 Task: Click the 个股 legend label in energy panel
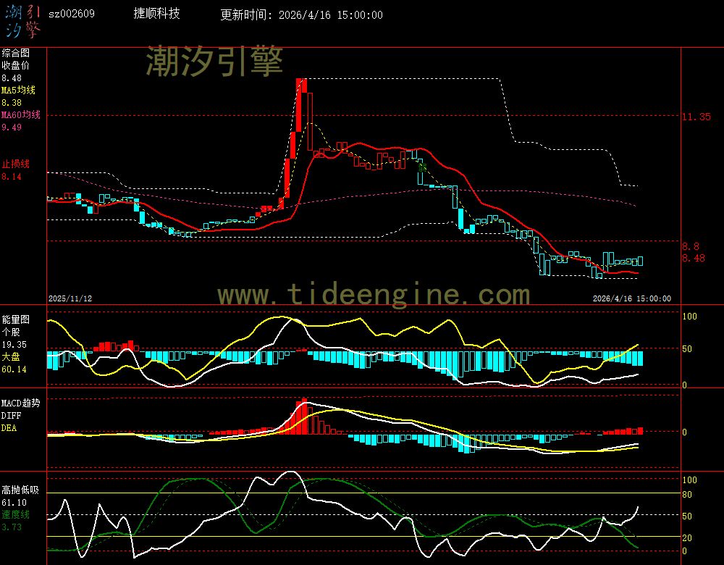click(x=10, y=332)
